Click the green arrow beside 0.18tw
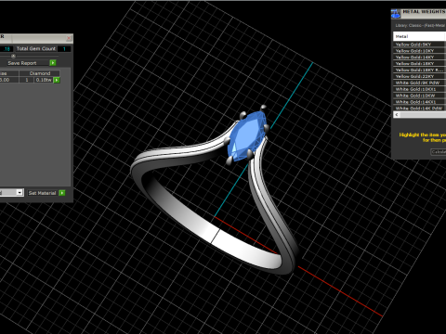 coord(57,80)
